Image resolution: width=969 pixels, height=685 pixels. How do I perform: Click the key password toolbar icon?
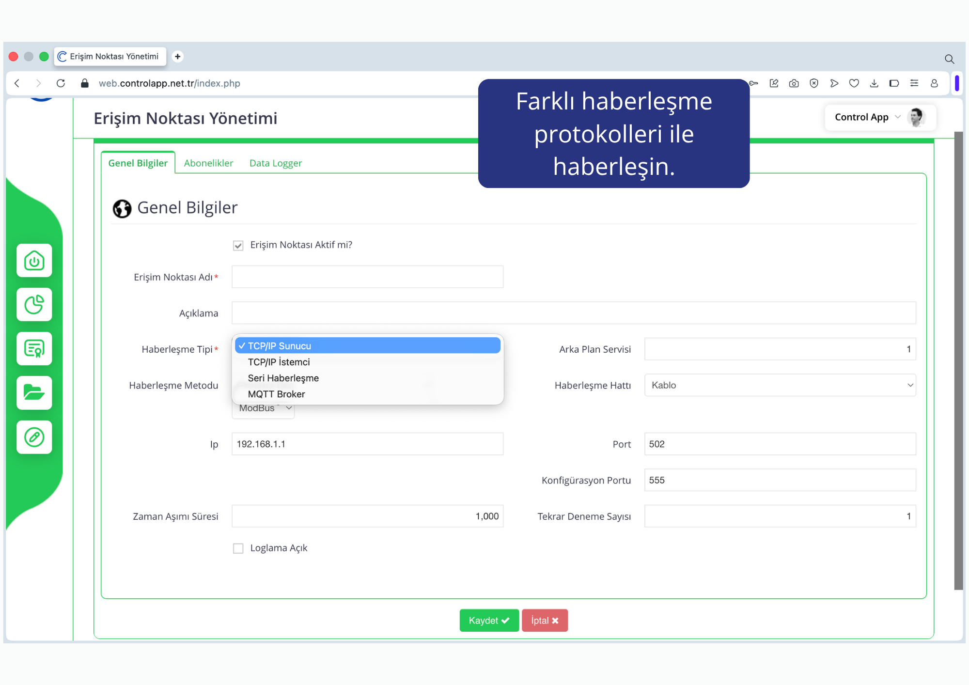pos(754,83)
